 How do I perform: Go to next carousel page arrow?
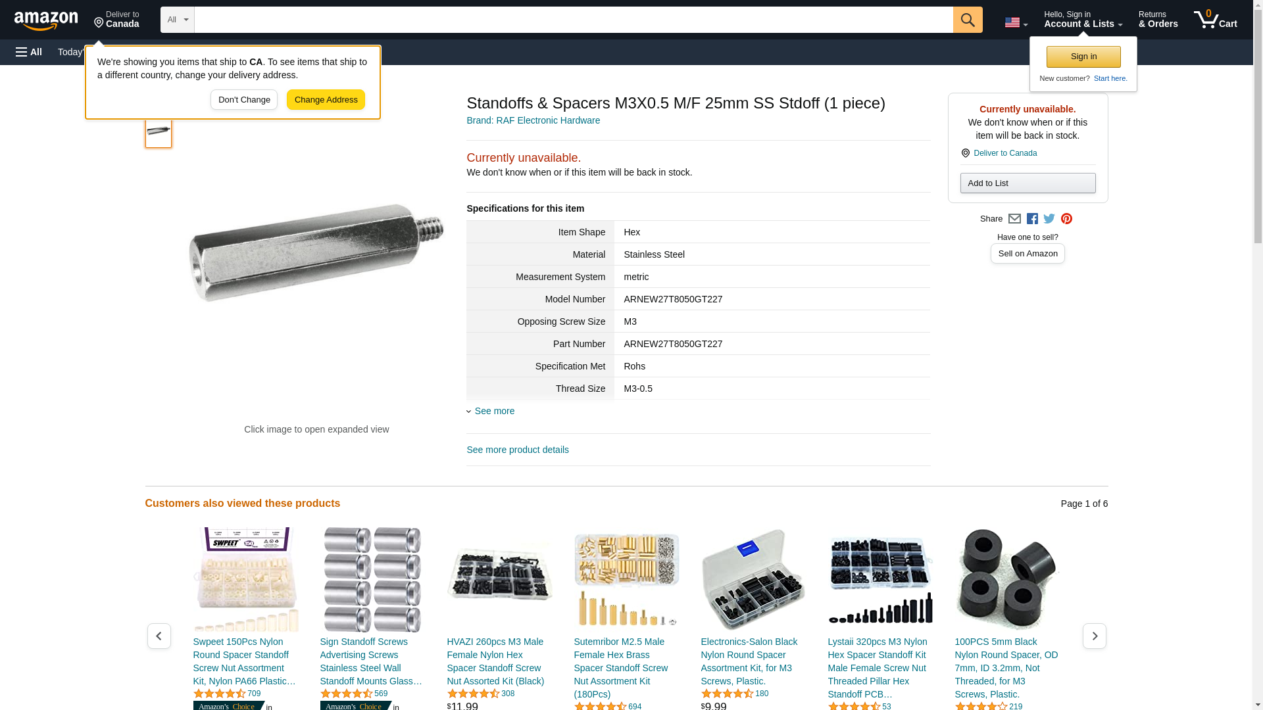pyautogui.click(x=1094, y=636)
